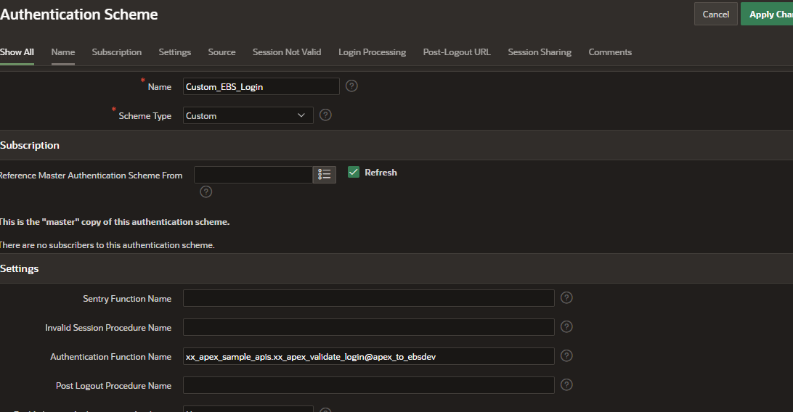
Task: Click the Authentication Scheme page title
Action: pos(79,14)
